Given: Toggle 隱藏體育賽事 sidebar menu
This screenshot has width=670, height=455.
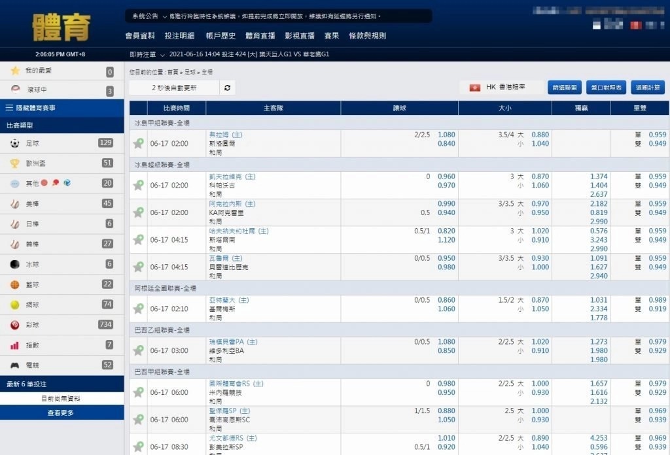Looking at the screenshot, I should [62, 108].
